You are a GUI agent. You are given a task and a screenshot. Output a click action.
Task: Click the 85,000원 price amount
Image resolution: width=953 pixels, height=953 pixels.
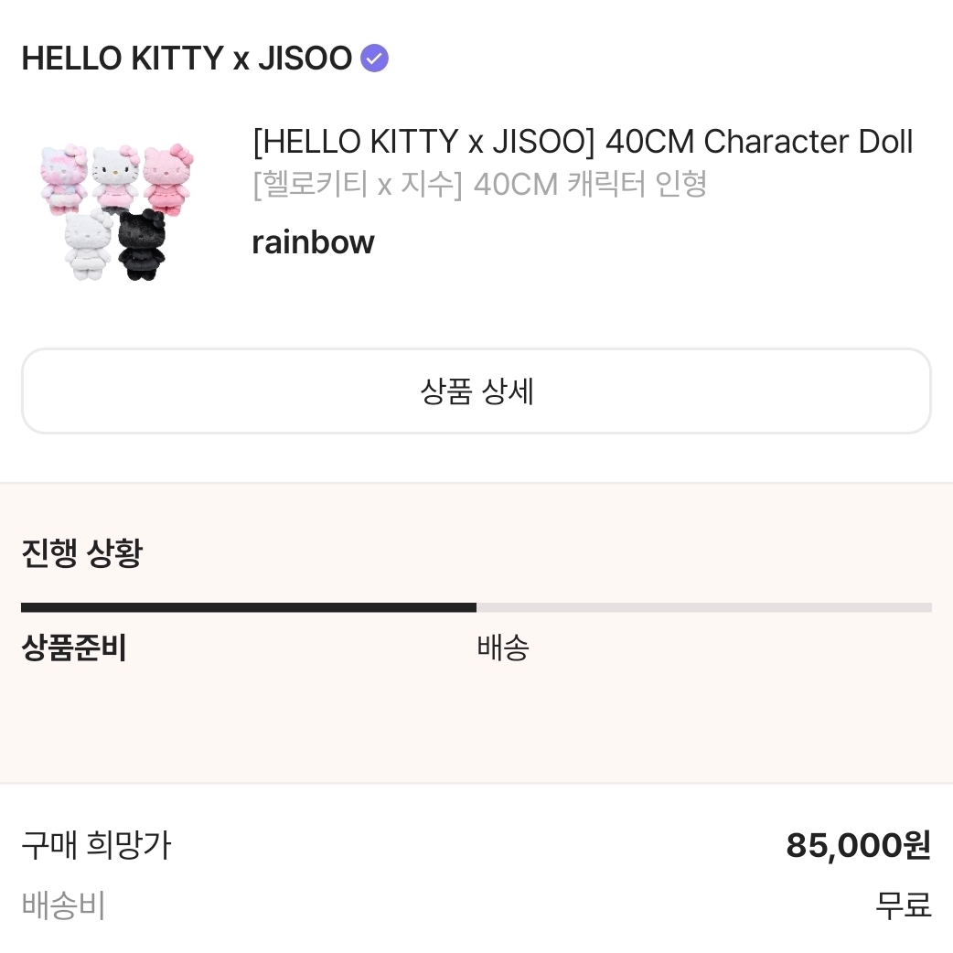858,845
